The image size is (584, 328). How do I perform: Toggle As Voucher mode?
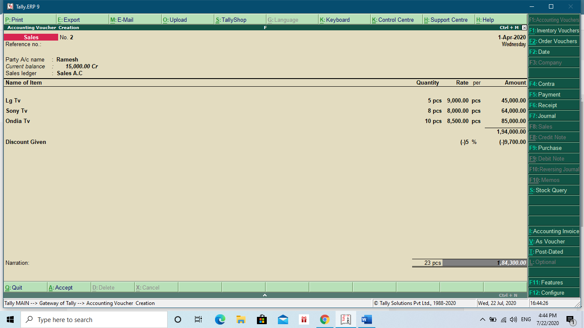point(554,241)
